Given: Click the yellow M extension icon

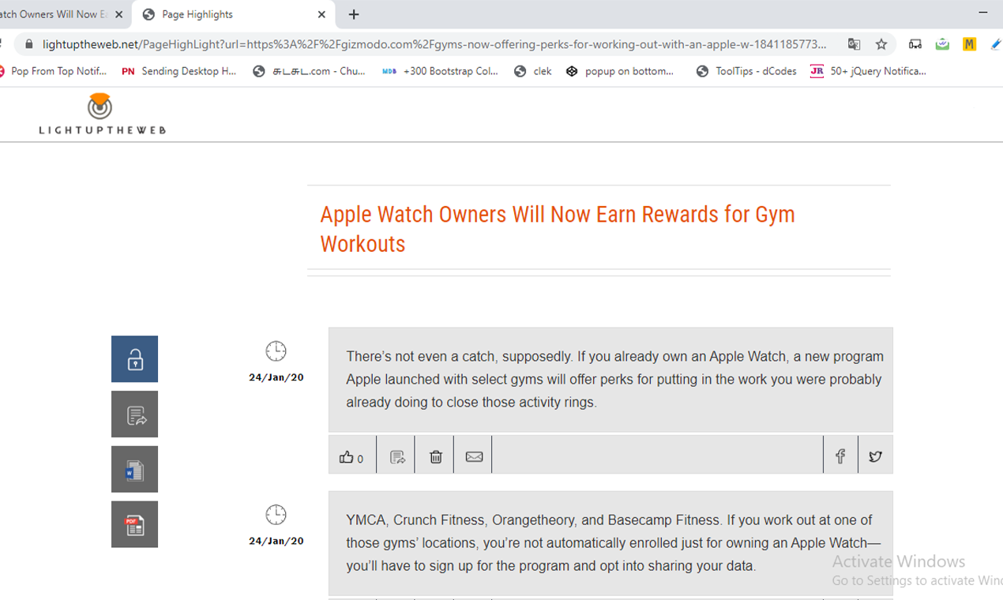Looking at the screenshot, I should click(969, 44).
